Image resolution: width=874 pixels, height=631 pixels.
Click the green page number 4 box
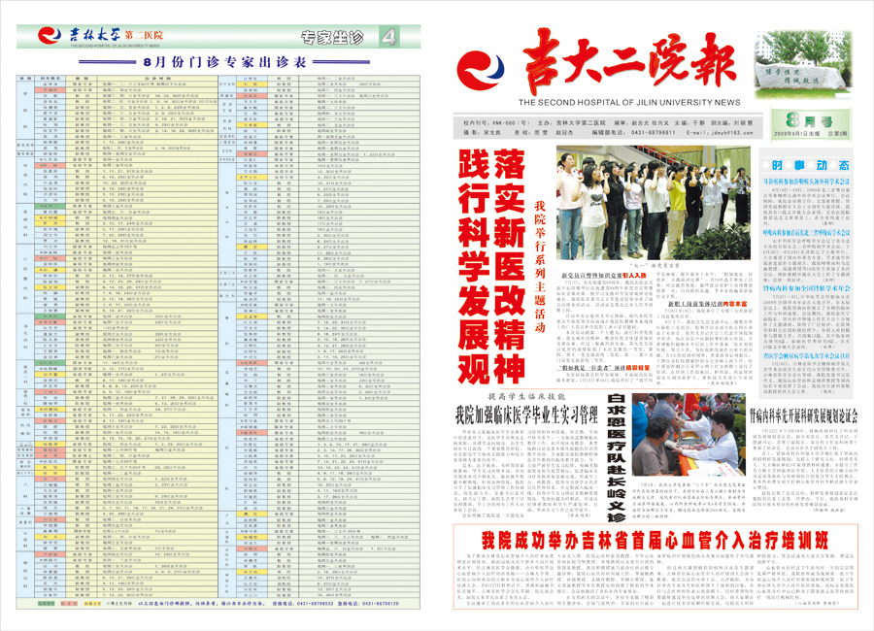389,37
